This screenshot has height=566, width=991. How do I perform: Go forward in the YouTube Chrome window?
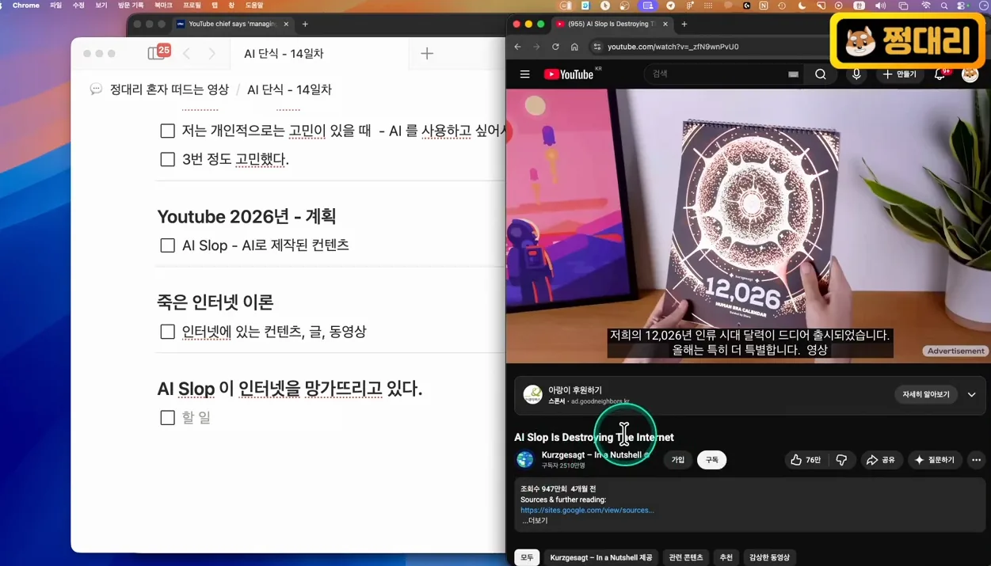536,47
